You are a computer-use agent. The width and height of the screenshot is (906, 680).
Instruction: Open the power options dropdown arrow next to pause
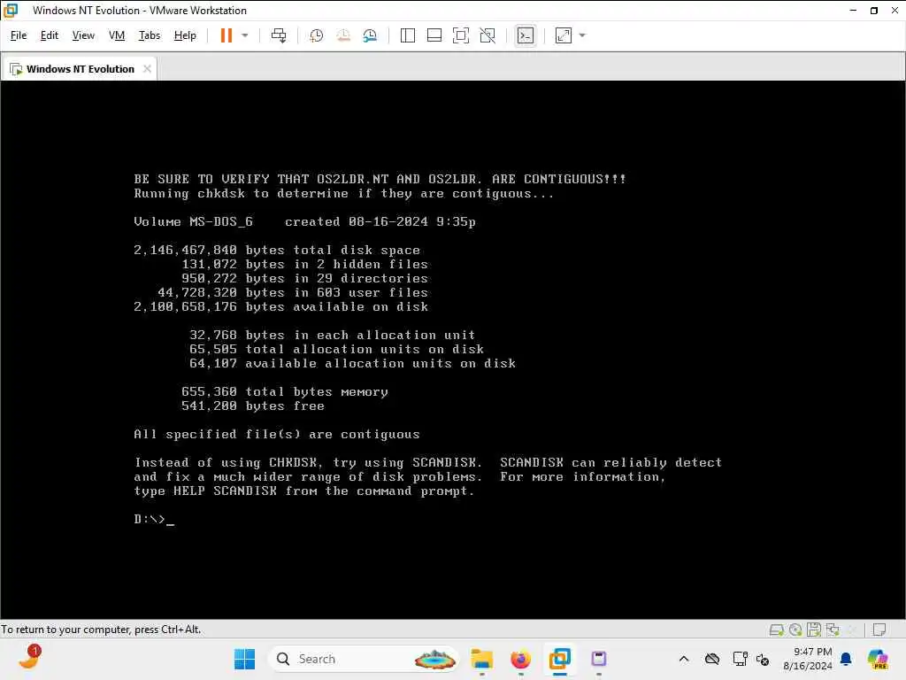[245, 35]
